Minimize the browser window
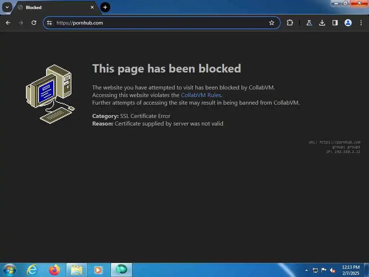This screenshot has width=369, height=277. (336, 3)
